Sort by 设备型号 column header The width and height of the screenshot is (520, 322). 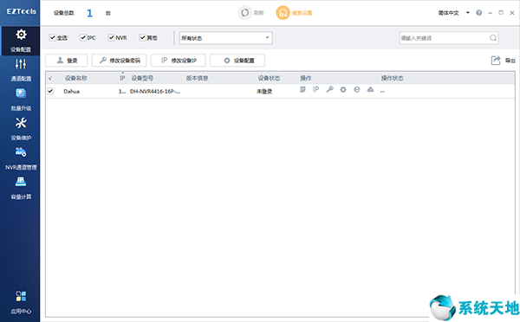point(142,78)
